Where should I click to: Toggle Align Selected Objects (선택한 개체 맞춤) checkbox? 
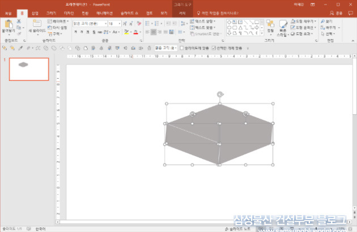point(214,48)
